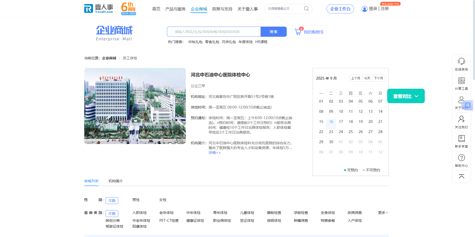
Task: Click the 译 translate icon
Action: [x=467, y=105]
